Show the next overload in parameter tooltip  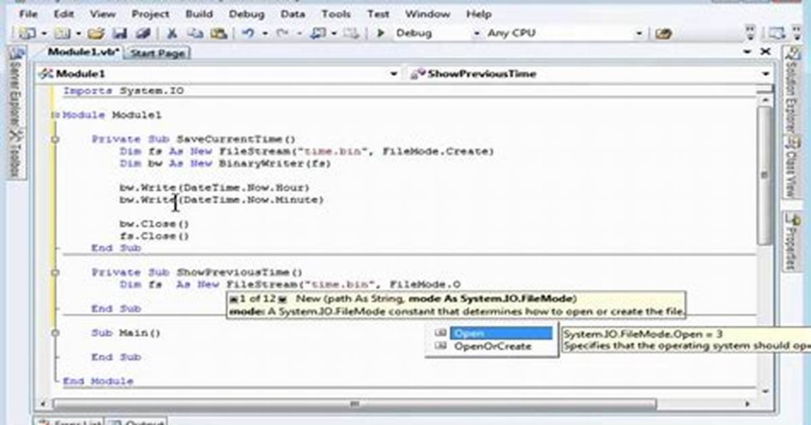[282, 299]
